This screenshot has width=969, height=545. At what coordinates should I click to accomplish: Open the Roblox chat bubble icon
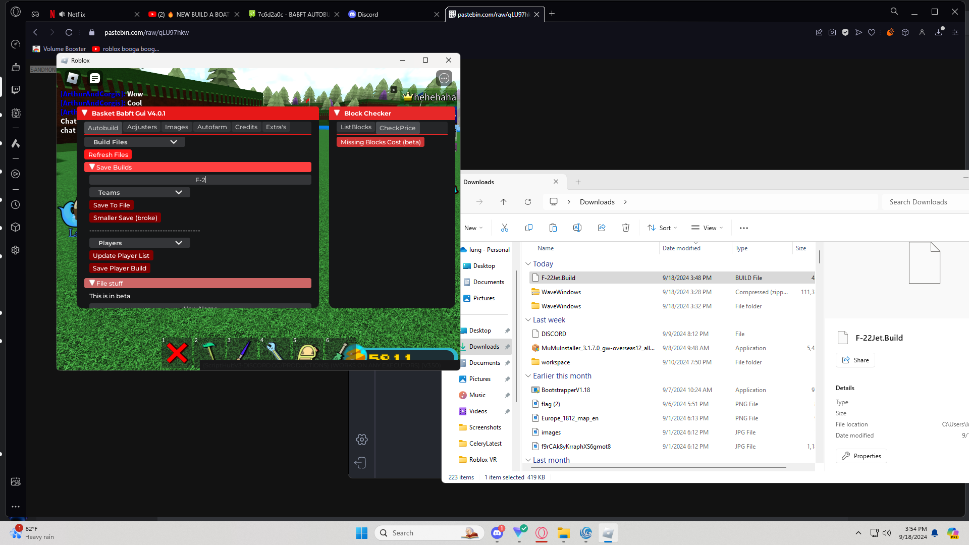95,78
